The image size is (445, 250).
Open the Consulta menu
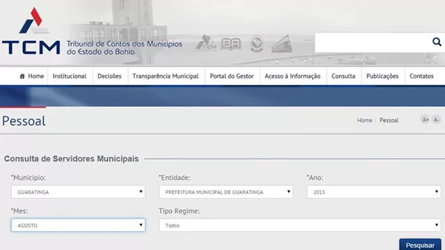point(343,76)
